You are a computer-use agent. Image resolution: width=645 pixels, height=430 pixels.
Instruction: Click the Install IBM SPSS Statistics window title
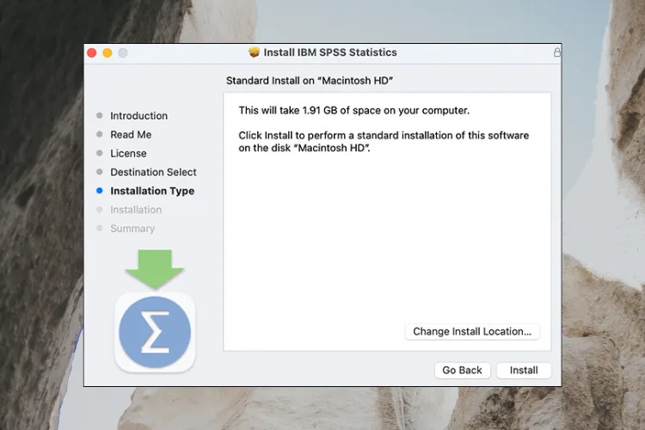click(x=330, y=52)
